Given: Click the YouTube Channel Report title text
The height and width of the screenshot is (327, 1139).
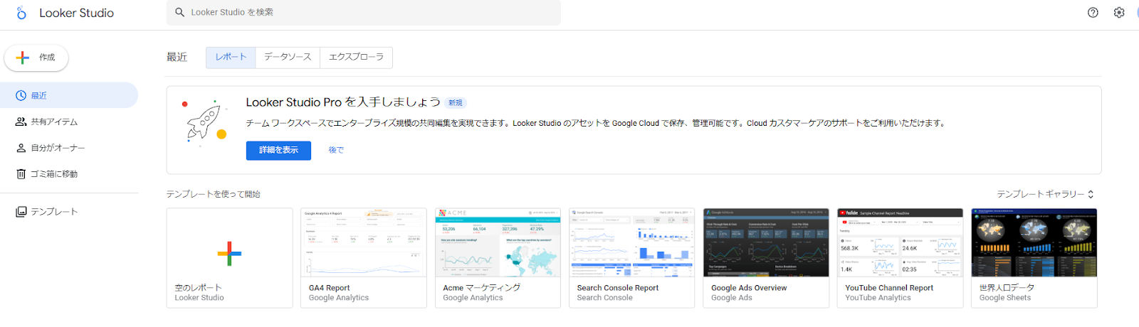Looking at the screenshot, I should click(x=889, y=288).
